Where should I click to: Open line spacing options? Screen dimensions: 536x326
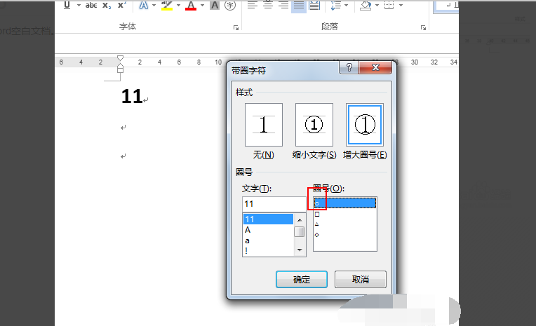click(335, 5)
